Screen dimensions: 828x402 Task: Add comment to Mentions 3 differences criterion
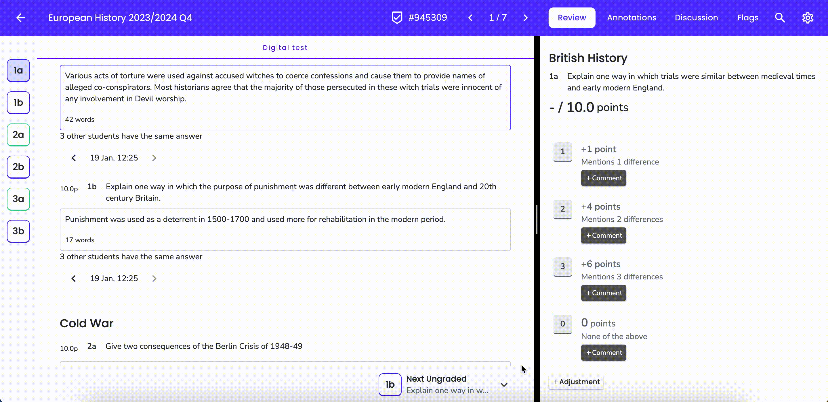(604, 293)
